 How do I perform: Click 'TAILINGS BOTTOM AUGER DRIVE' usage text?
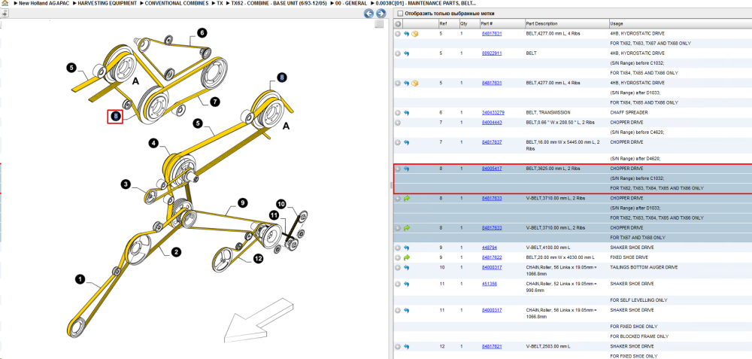[x=644, y=267]
